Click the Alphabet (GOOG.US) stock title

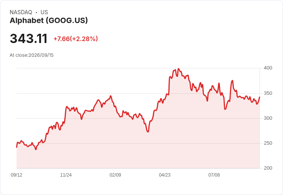click(x=49, y=21)
